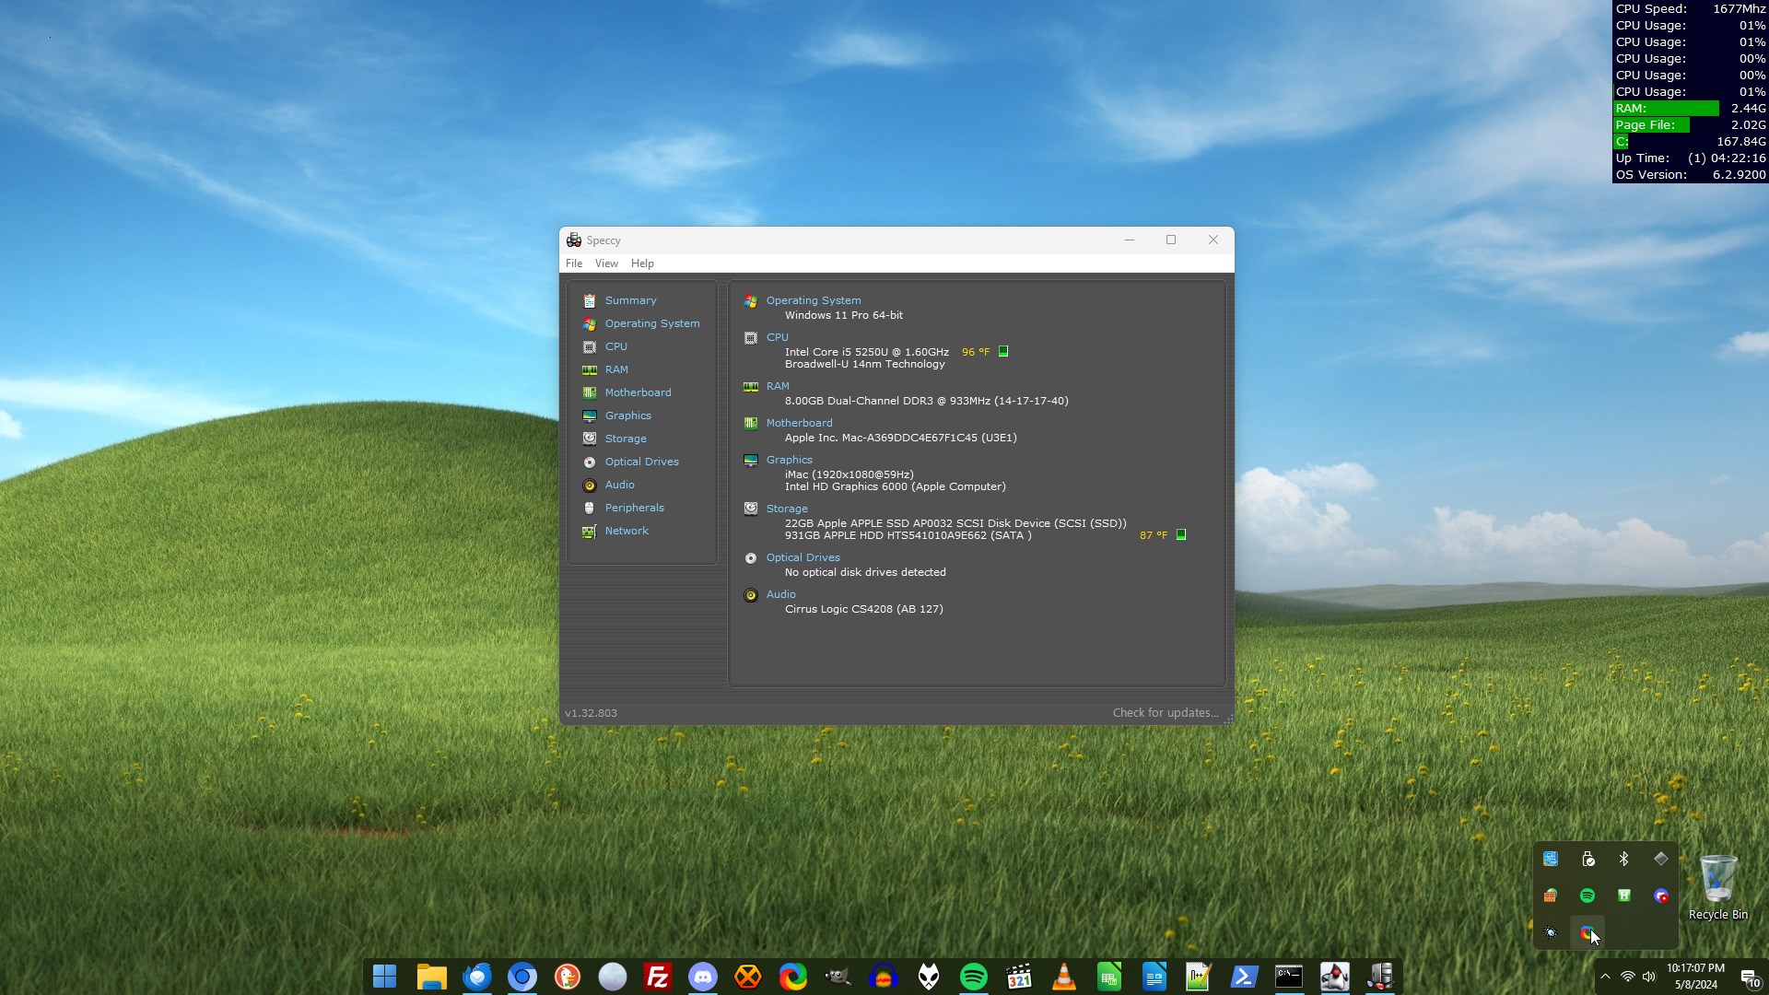Open the CPU heading link in summary
Screen dimensions: 1769x995
tap(777, 337)
